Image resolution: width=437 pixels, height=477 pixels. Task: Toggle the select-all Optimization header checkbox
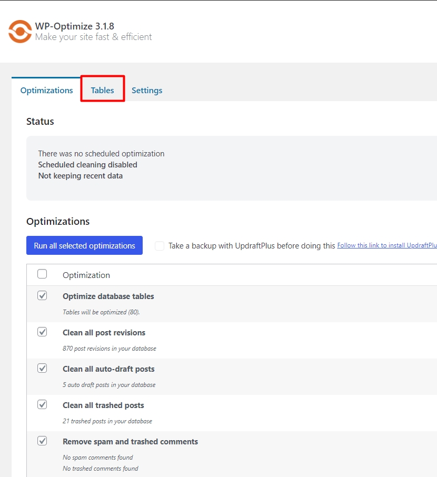pyautogui.click(x=42, y=274)
